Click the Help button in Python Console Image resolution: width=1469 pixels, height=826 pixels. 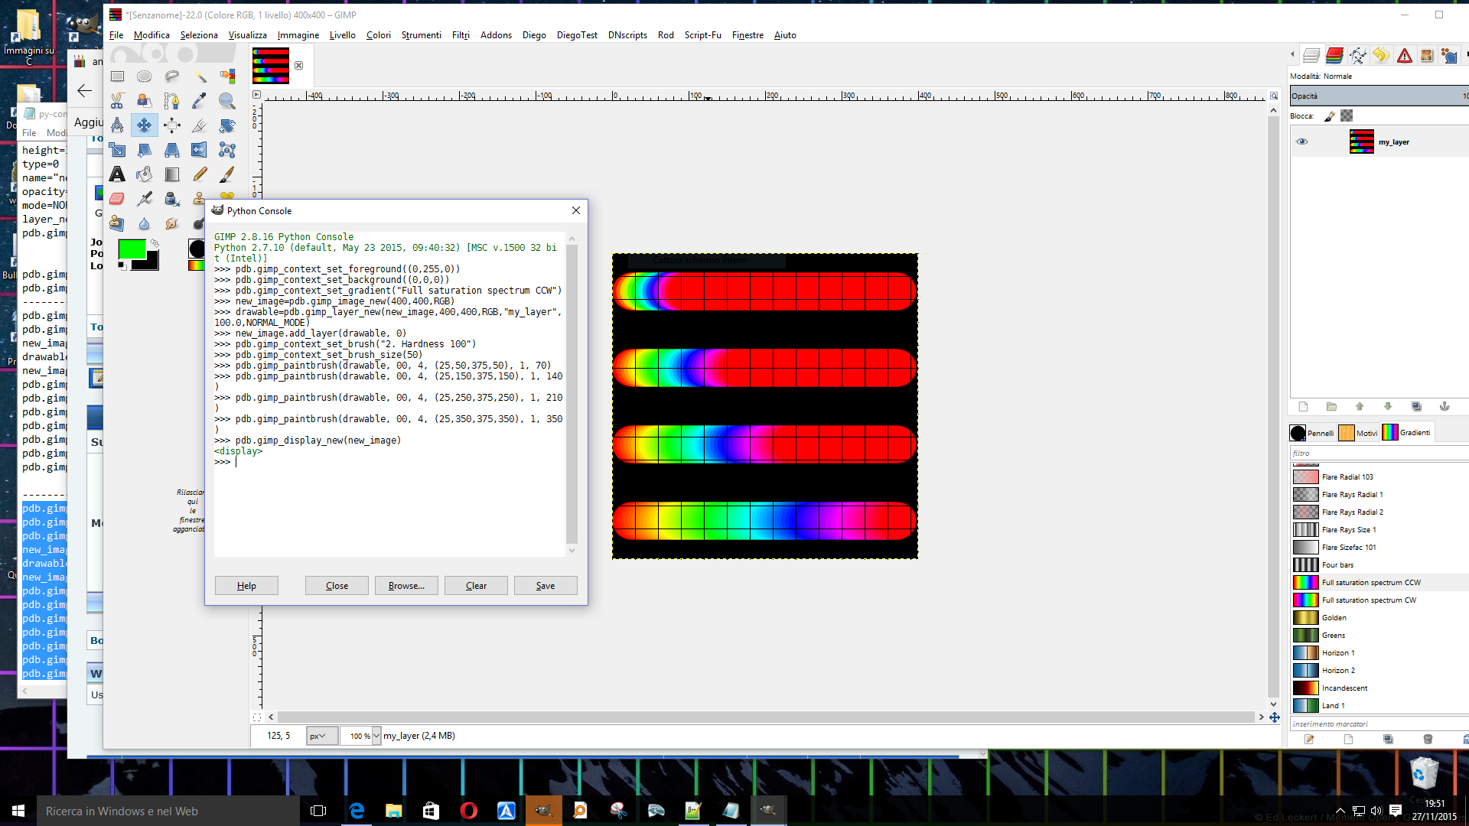(246, 586)
